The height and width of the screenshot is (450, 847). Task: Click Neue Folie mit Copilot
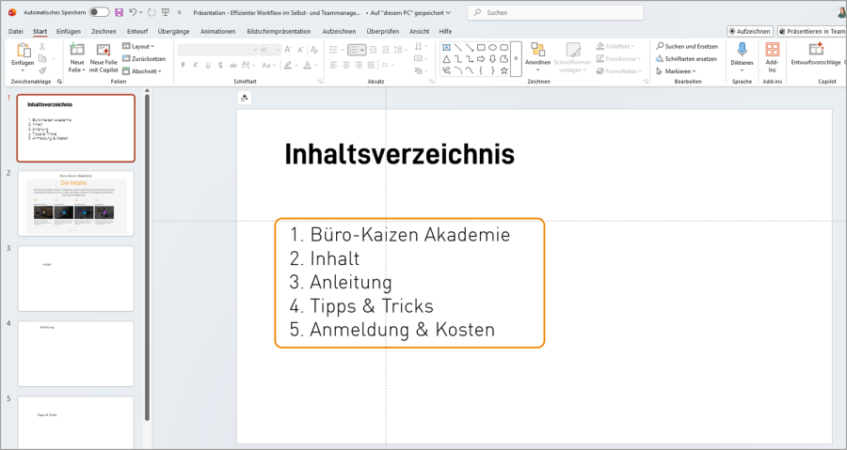pyautogui.click(x=104, y=57)
